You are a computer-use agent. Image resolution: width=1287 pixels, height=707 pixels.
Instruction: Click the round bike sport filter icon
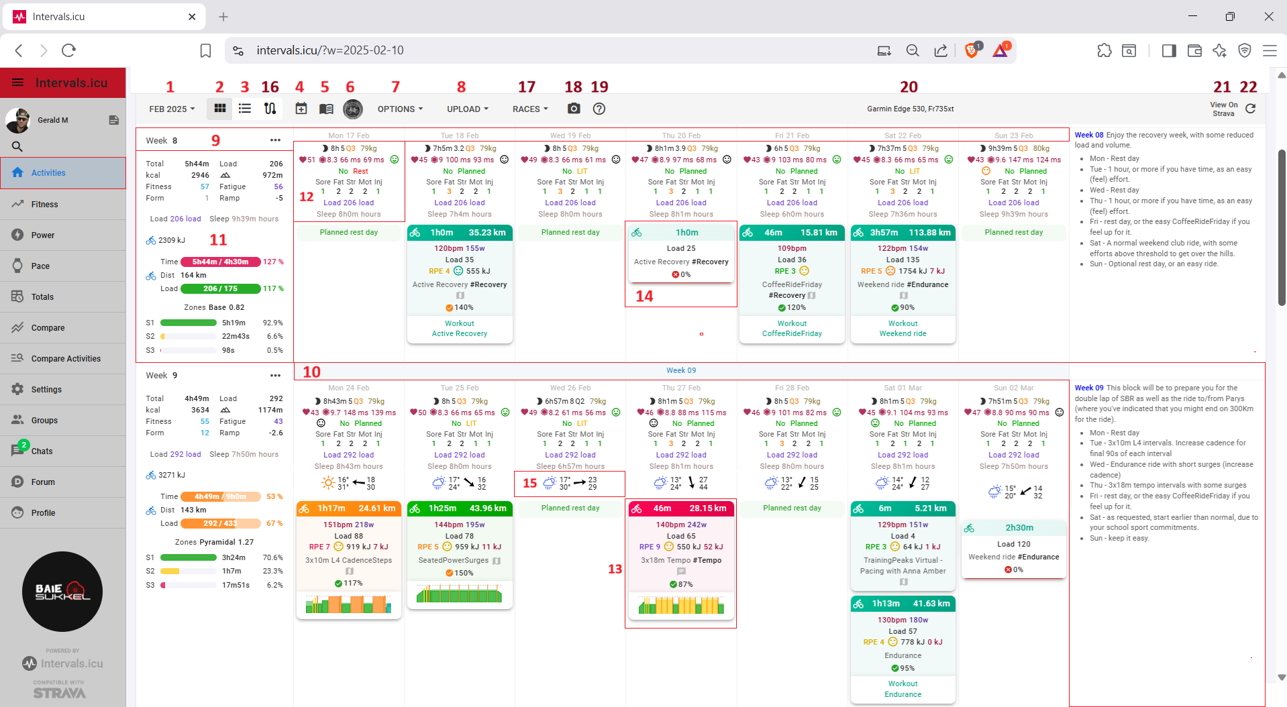[352, 109]
